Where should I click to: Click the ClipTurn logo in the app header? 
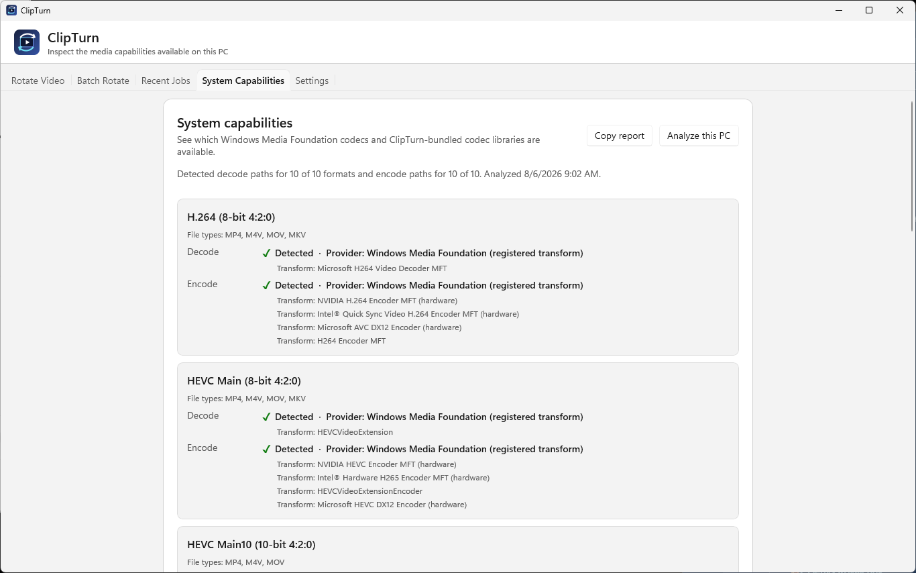[x=27, y=42]
